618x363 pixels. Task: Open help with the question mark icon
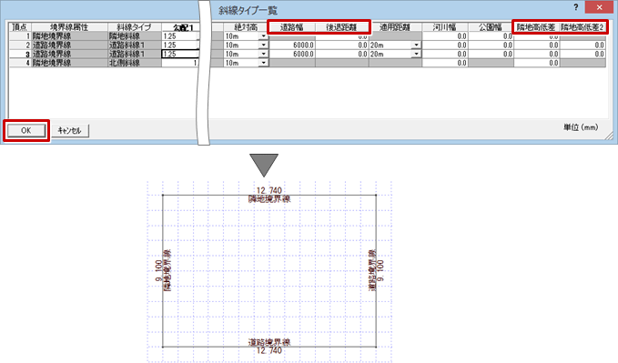pos(576,7)
